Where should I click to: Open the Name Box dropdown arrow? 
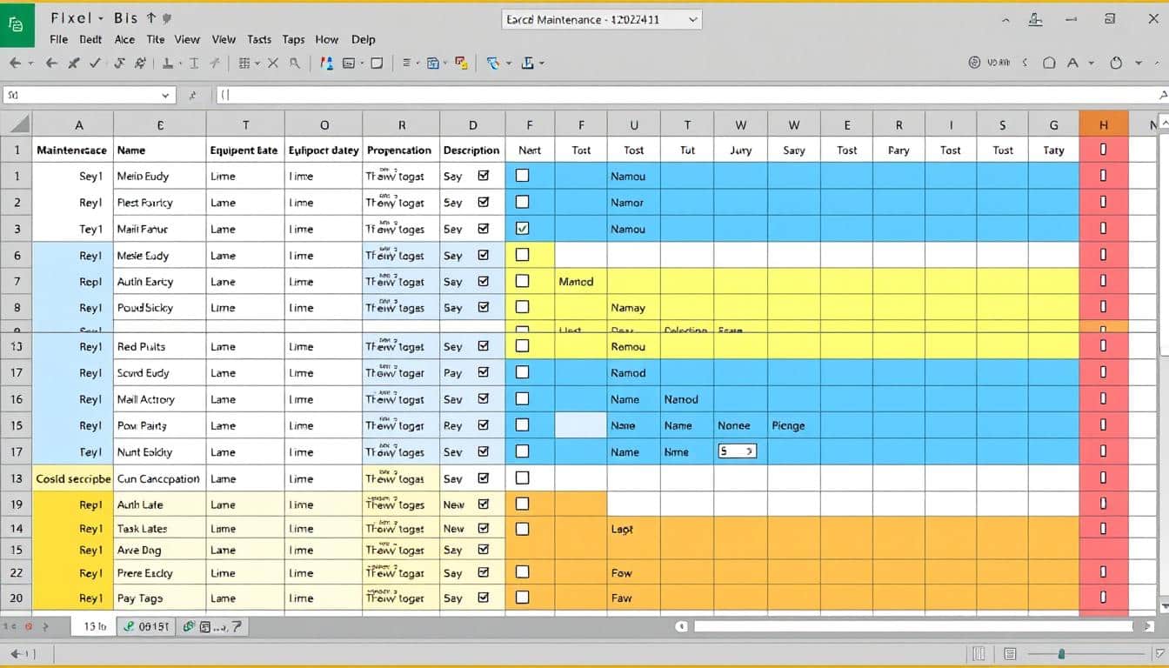point(165,96)
